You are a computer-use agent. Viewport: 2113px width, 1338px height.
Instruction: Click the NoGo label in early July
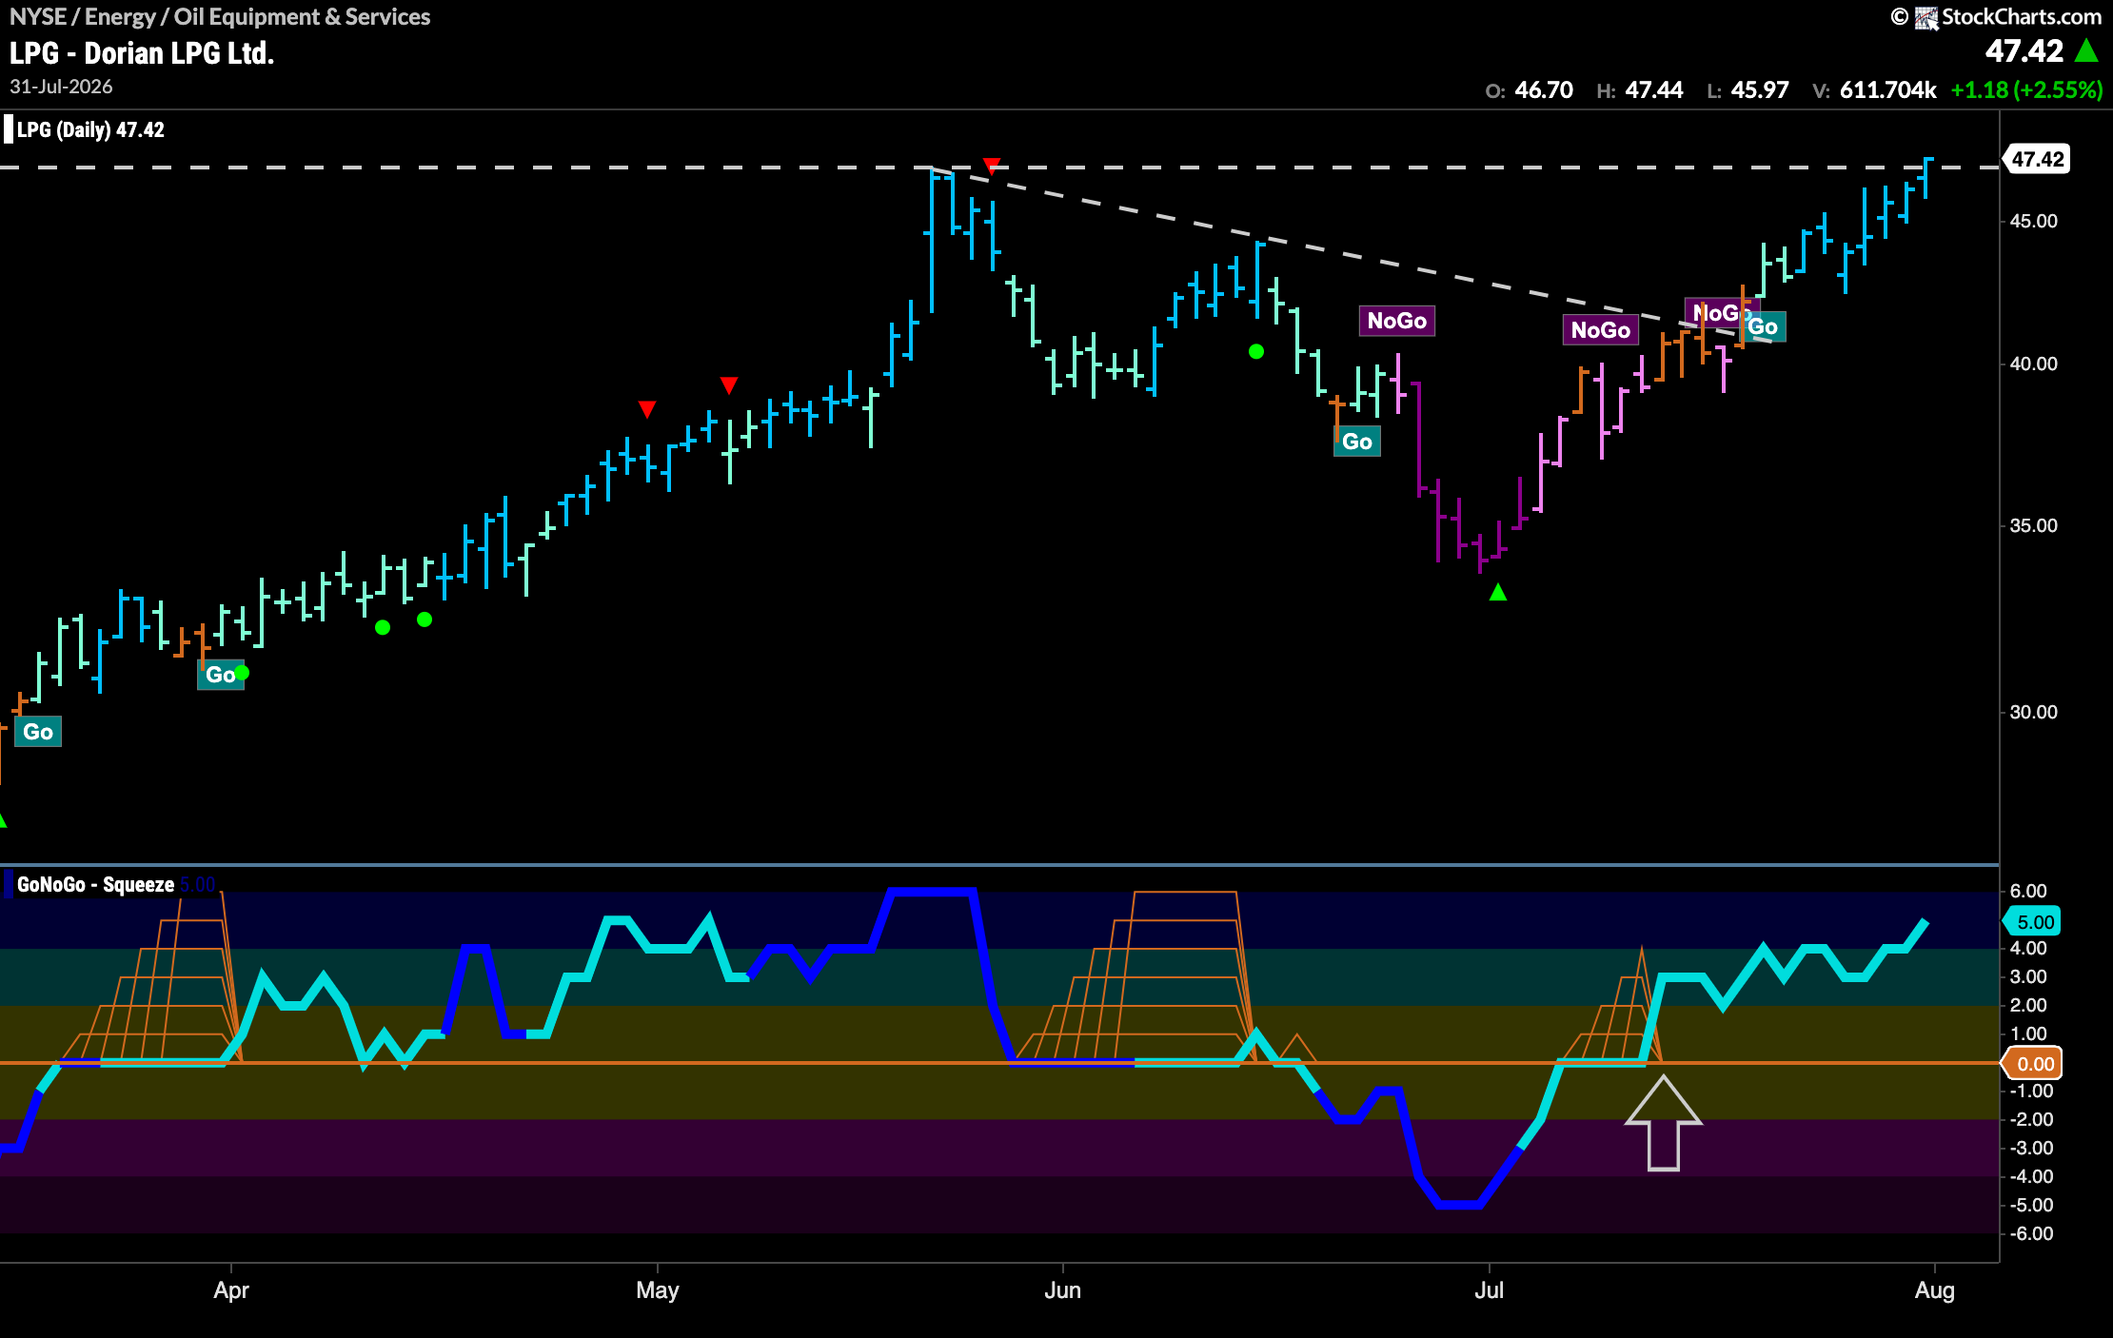coord(1600,330)
